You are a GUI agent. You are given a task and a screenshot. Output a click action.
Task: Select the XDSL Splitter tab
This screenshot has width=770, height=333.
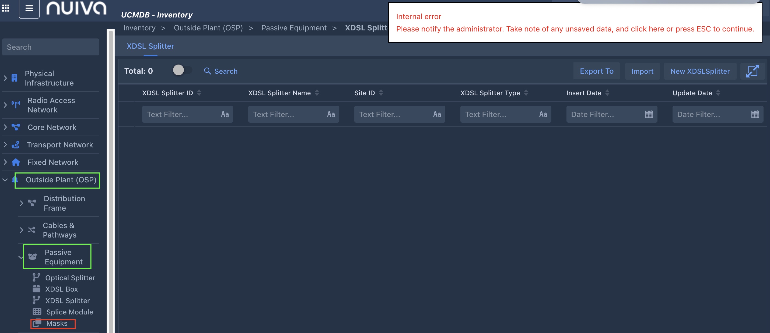[150, 46]
